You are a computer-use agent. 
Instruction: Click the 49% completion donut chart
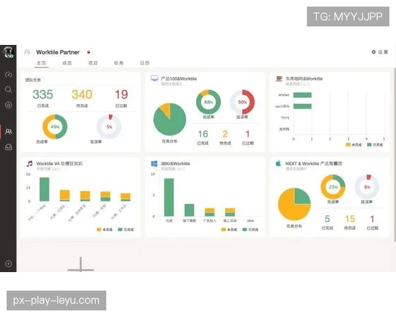55,127
